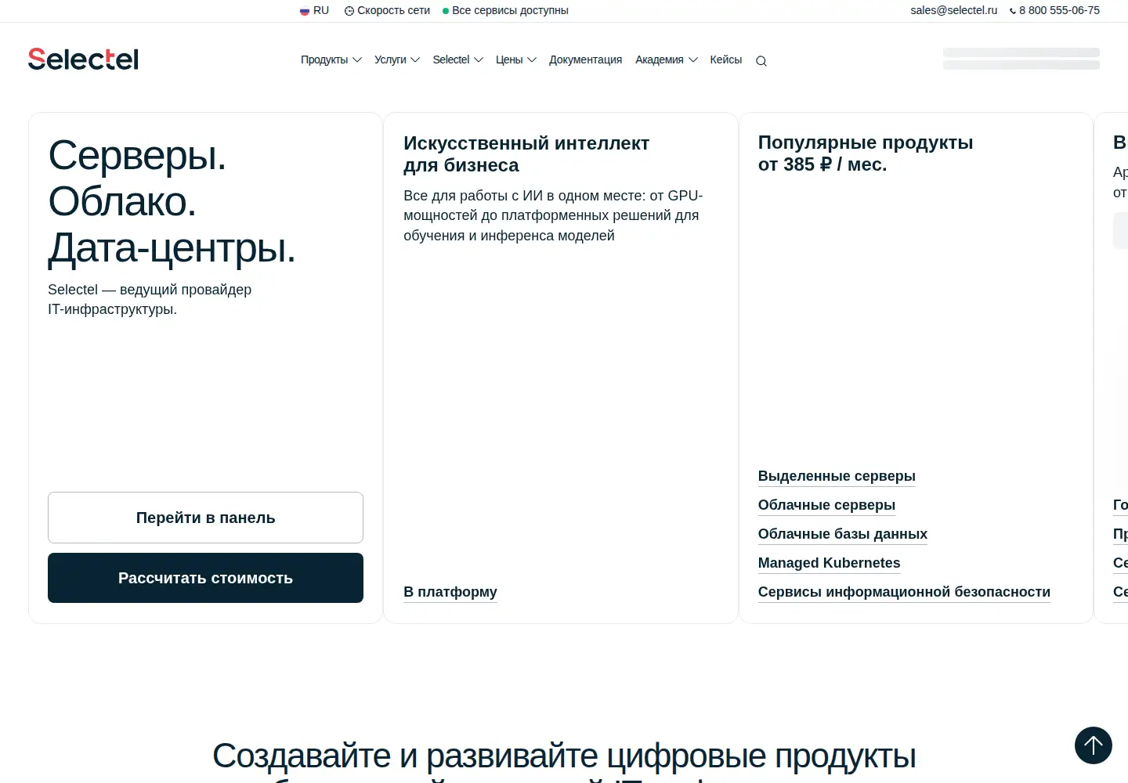
Task: Open Сервисы информационной безопасности link
Action: pyautogui.click(x=904, y=592)
